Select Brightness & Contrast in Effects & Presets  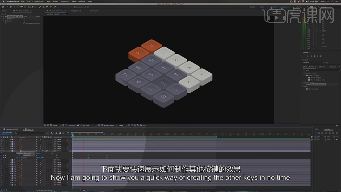point(318,84)
